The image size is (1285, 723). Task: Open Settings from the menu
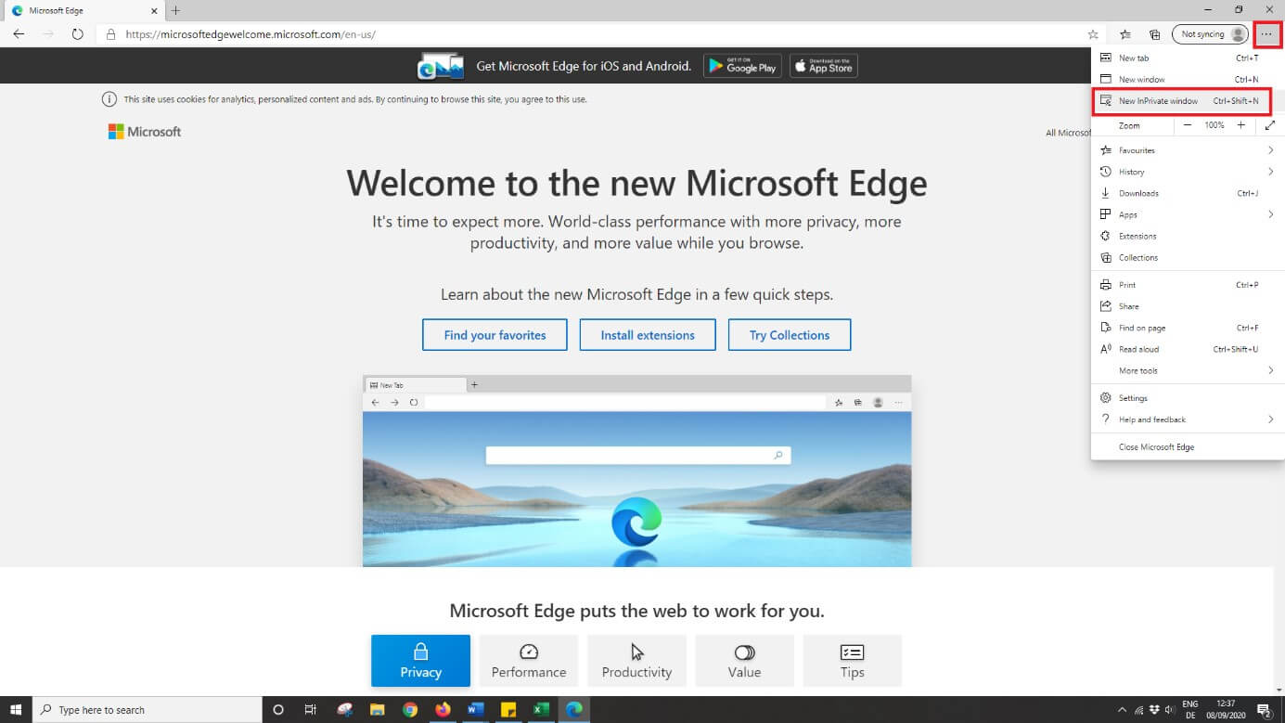[1133, 398]
